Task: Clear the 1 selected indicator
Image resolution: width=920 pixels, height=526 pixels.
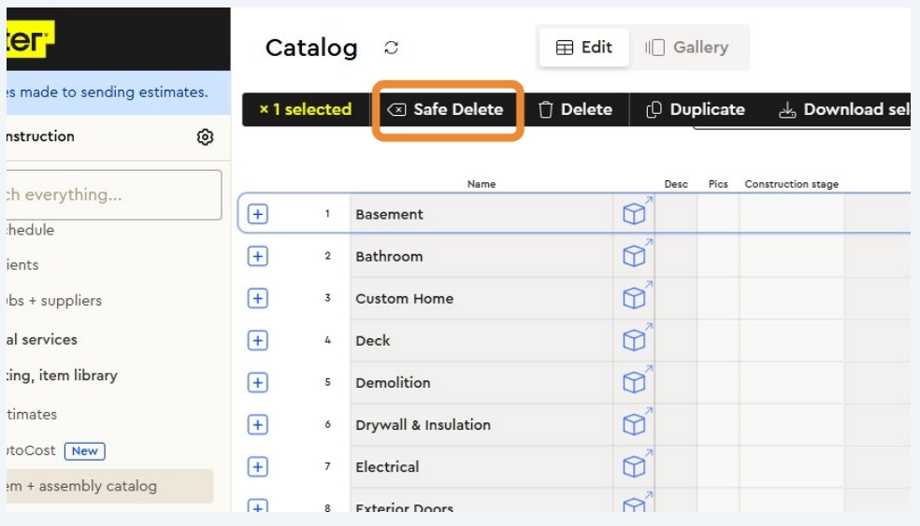Action: coord(265,110)
